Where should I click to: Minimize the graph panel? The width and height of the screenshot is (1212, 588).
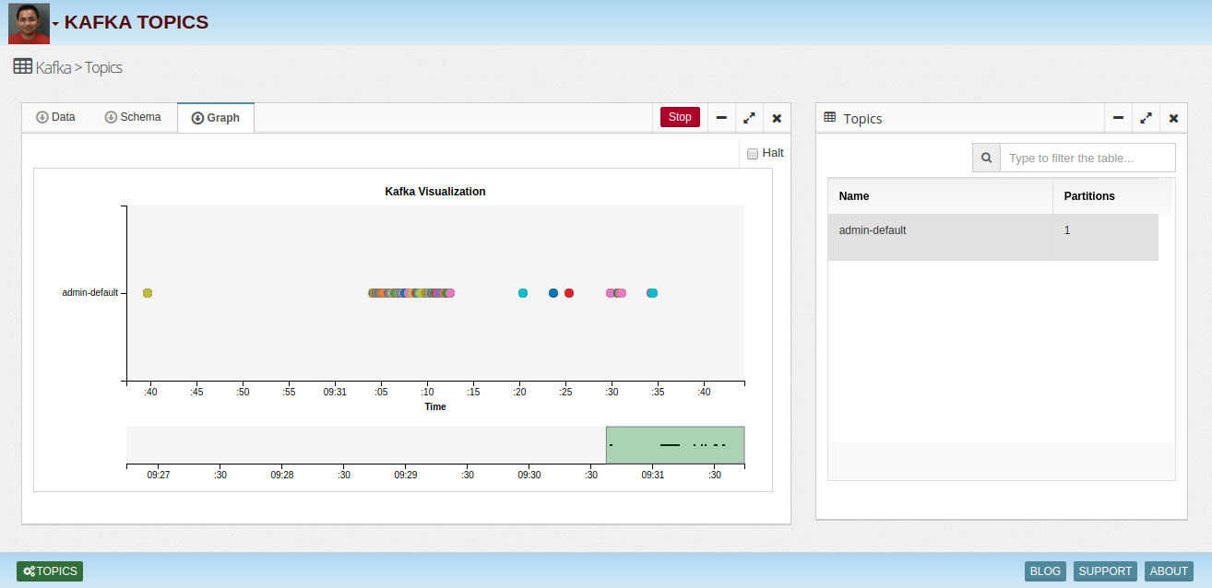(721, 118)
